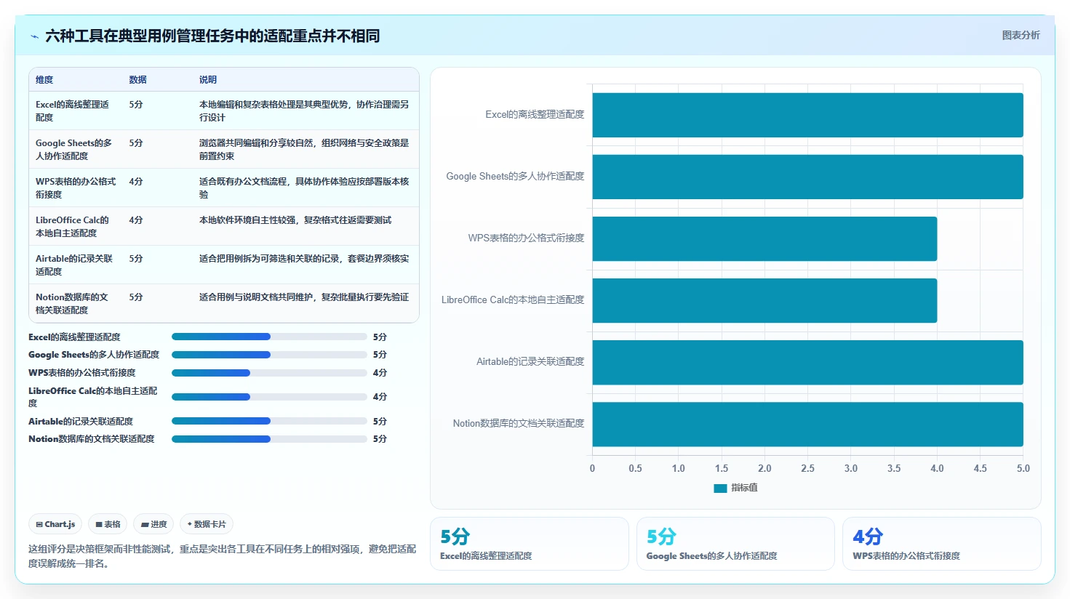
Task: Click the footnote beginning 这组评分是决策框架
Action: click(x=223, y=556)
